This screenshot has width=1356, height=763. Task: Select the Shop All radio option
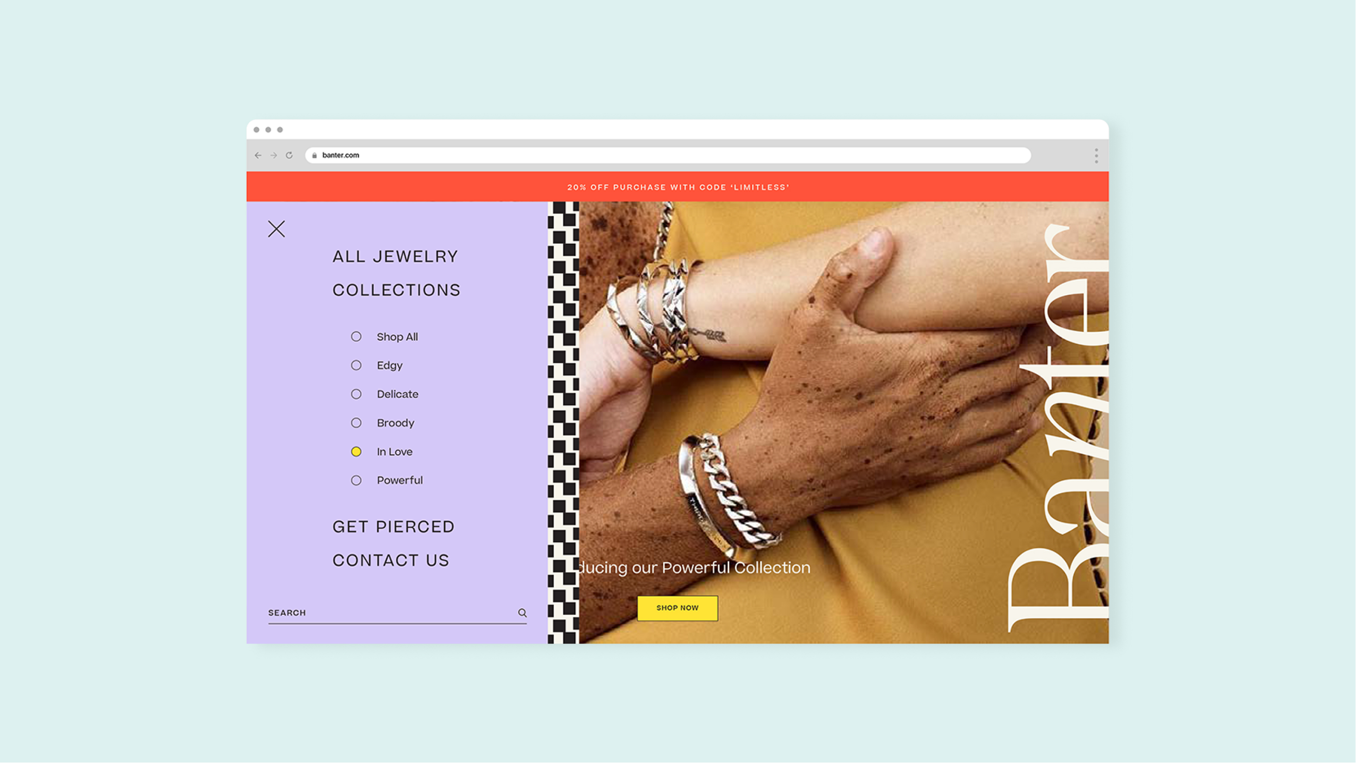tap(356, 337)
